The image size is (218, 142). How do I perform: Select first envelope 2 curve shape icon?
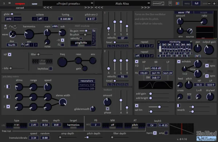click(109, 85)
